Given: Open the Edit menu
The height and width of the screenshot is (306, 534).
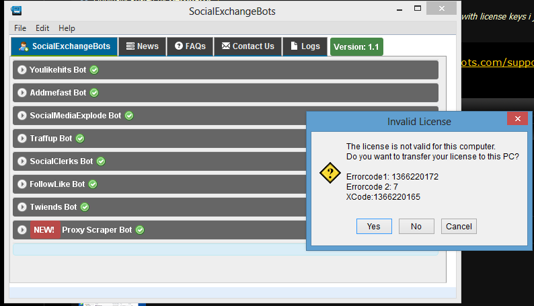Looking at the screenshot, I should (42, 28).
